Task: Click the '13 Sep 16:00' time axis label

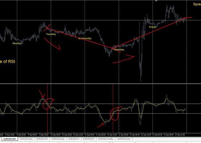Action: 180,135
